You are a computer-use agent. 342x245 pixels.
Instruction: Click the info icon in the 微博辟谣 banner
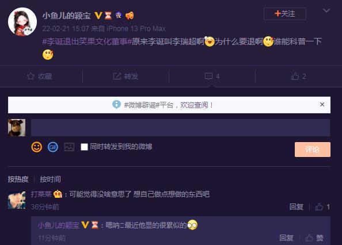click(x=116, y=105)
